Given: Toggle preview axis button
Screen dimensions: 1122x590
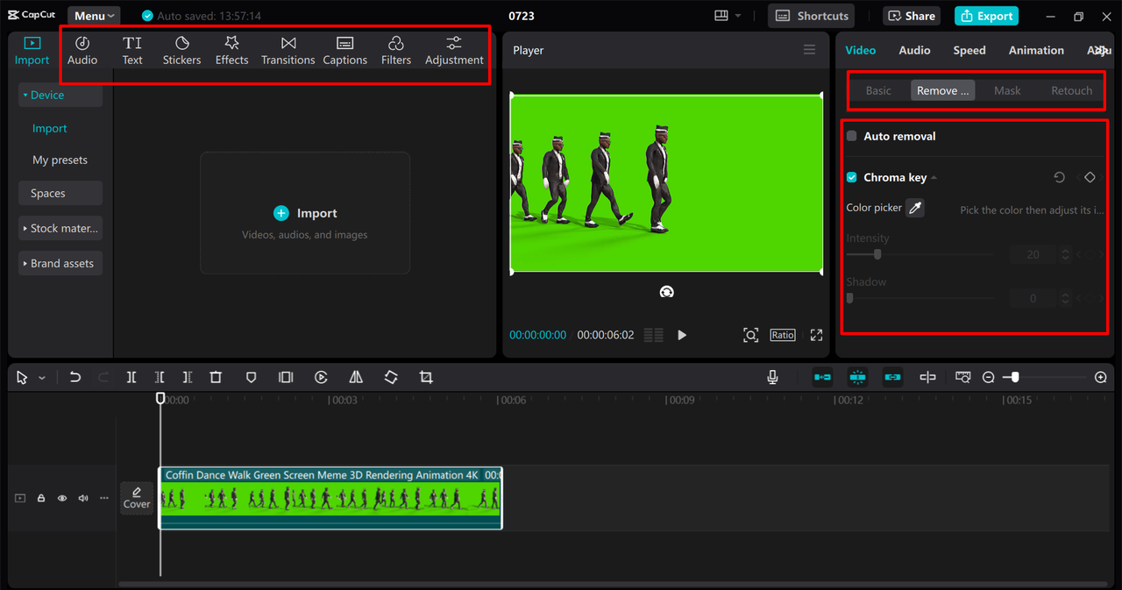Looking at the screenshot, I should pyautogui.click(x=927, y=377).
